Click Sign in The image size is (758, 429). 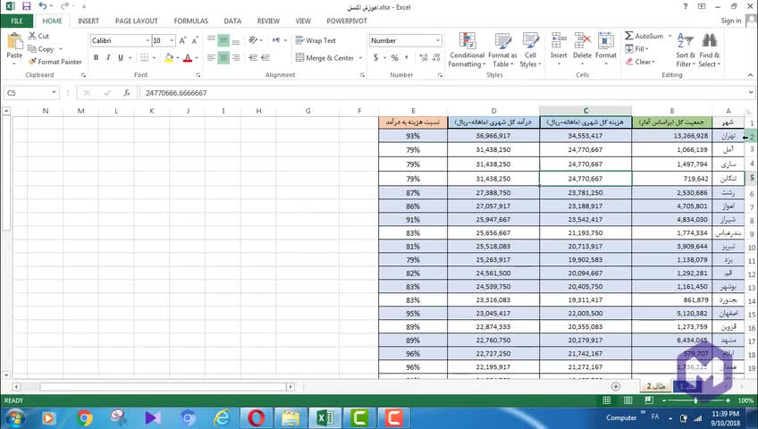(x=731, y=21)
